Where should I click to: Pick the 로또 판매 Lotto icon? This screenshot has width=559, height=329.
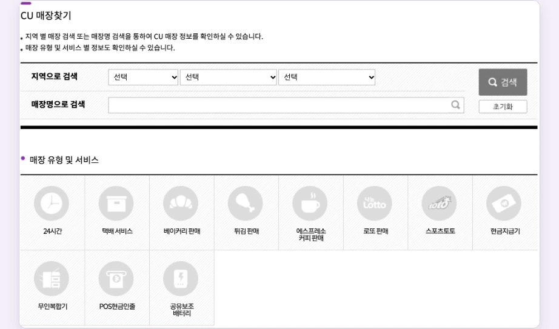pyautogui.click(x=375, y=204)
